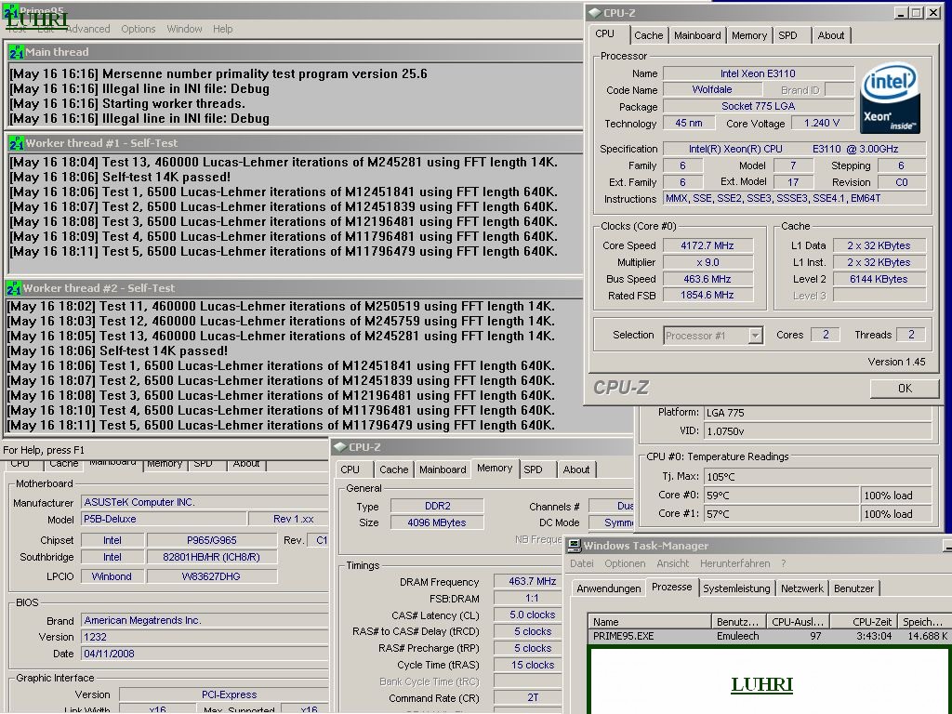
Task: Click the icon on the CPU-Z memory window title bar
Action: [340, 447]
